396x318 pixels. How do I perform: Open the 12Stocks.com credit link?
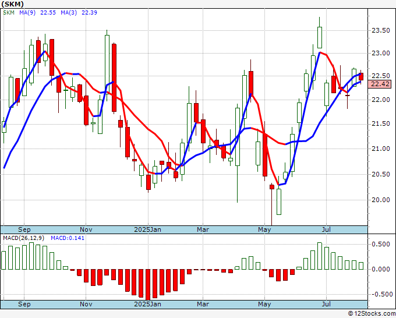372,314
